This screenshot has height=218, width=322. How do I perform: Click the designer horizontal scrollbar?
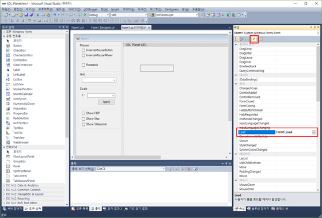[118, 157]
